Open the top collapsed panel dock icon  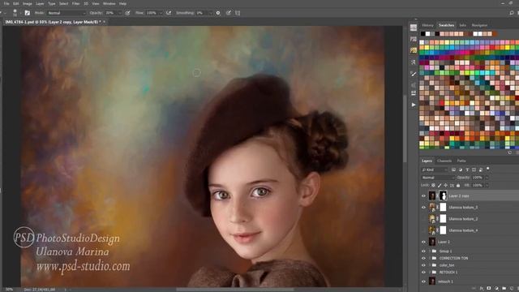pos(414,28)
